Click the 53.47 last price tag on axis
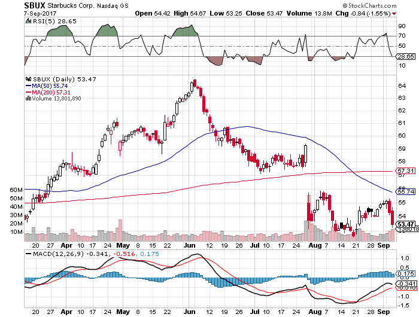Image resolution: width=419 pixels, height=317 pixels. click(406, 224)
